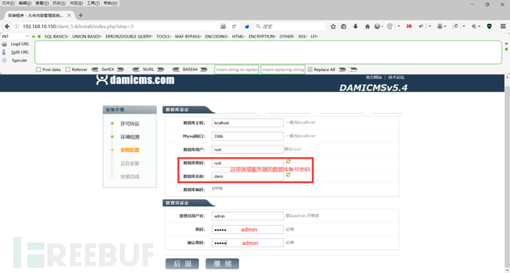Open the downloads arrow icon
The width and height of the screenshot is (510, 273).
point(356,27)
